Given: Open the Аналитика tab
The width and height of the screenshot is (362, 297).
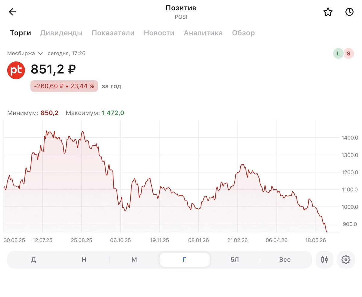Looking at the screenshot, I should pyautogui.click(x=203, y=33).
